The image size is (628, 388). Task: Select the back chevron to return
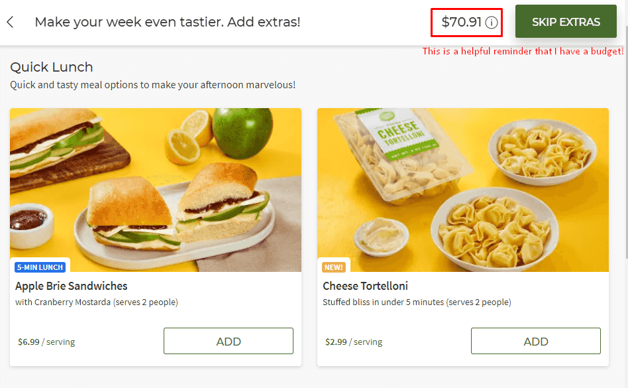[x=11, y=21]
